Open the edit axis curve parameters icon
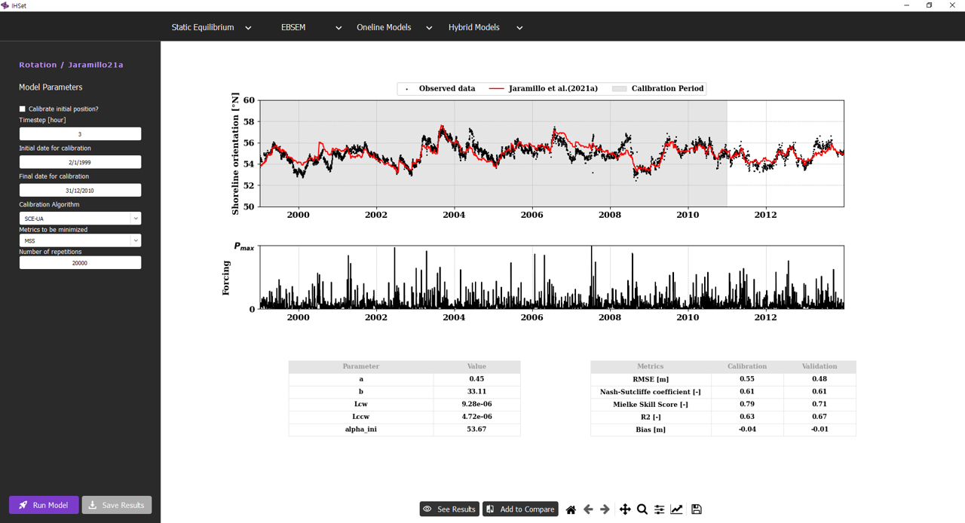965x523 pixels. tap(676, 509)
